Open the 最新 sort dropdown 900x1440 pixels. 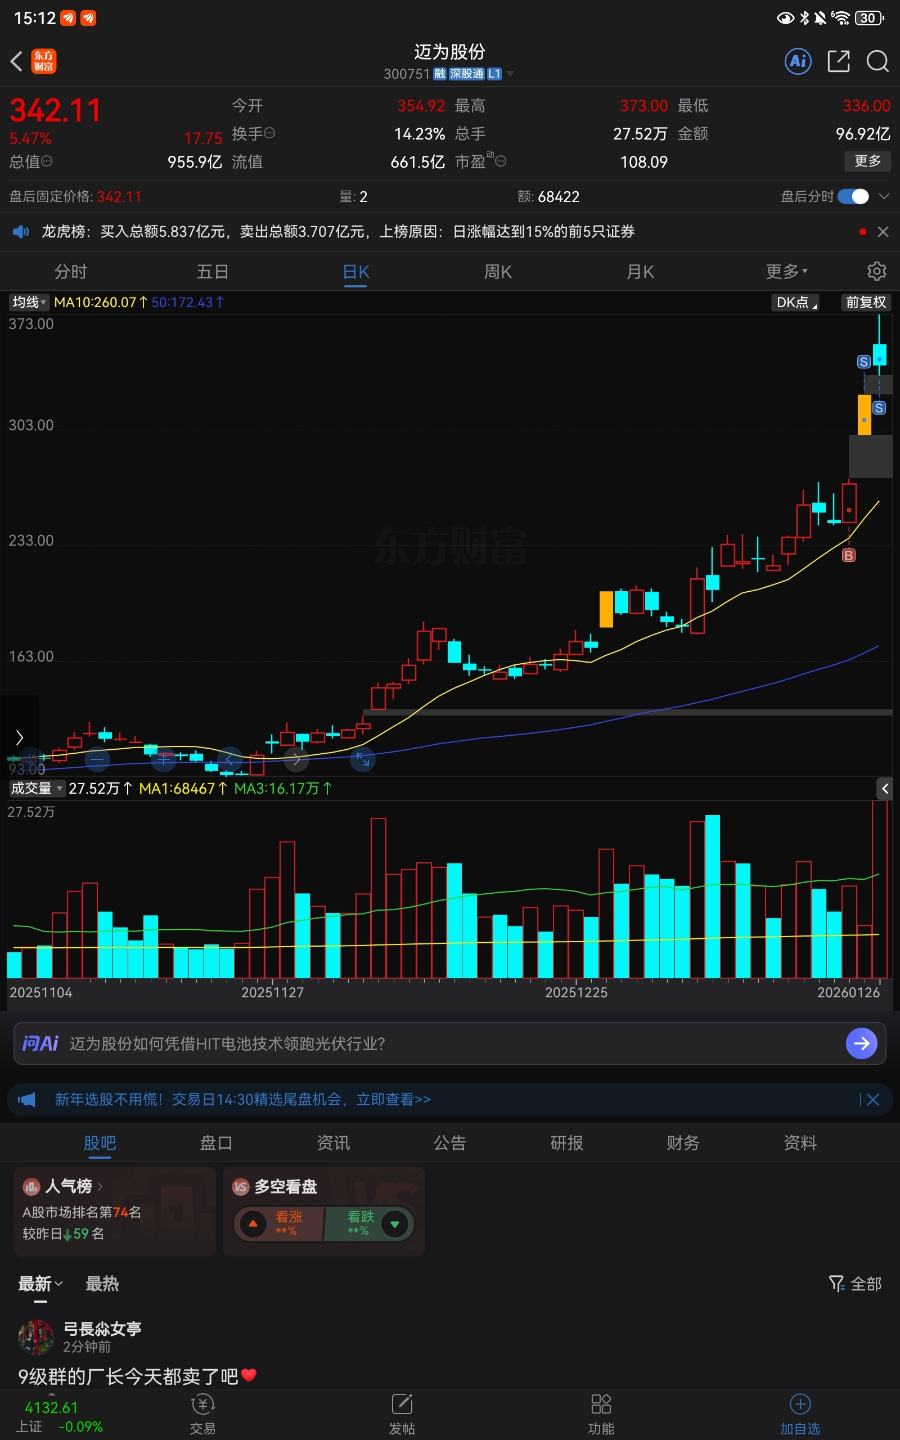pyautogui.click(x=40, y=1284)
